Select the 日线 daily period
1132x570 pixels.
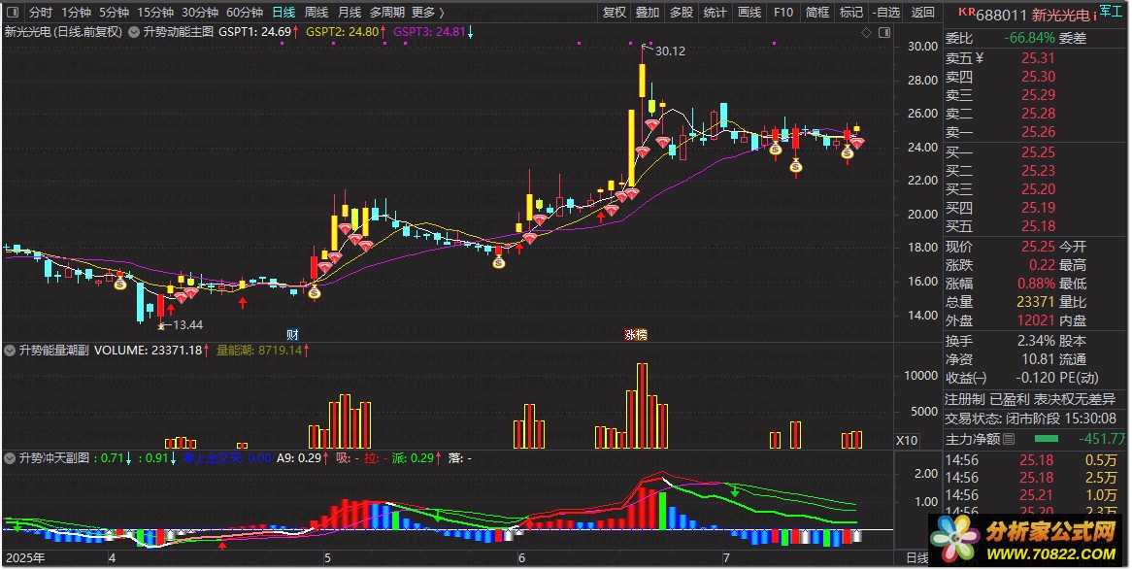pos(283,13)
